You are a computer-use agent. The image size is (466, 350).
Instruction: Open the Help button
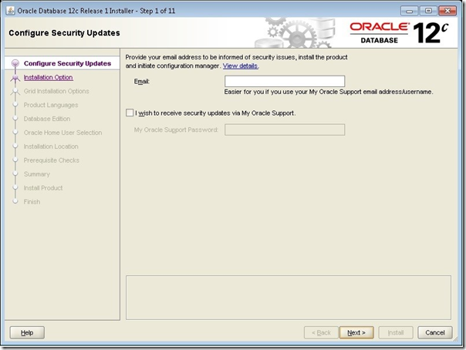pyautogui.click(x=27, y=332)
